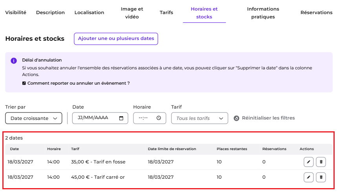Focus the JJ/MM/AAAA date input

[x=100, y=118]
